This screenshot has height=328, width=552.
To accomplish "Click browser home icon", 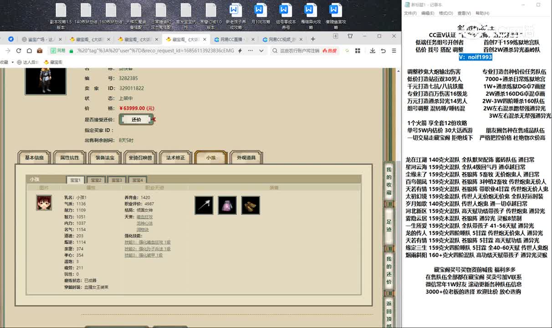I will pos(29,51).
